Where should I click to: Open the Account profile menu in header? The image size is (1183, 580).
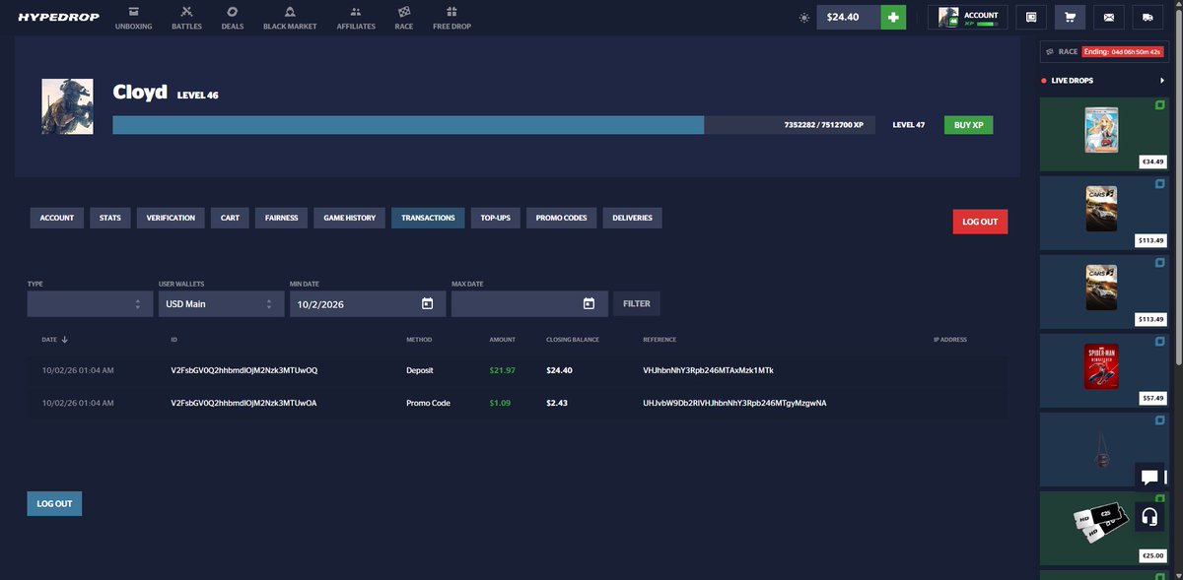coord(968,17)
